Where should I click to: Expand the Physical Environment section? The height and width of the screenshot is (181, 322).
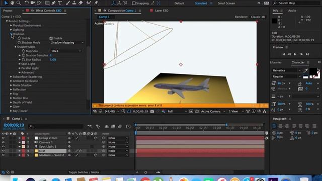pos(11,26)
